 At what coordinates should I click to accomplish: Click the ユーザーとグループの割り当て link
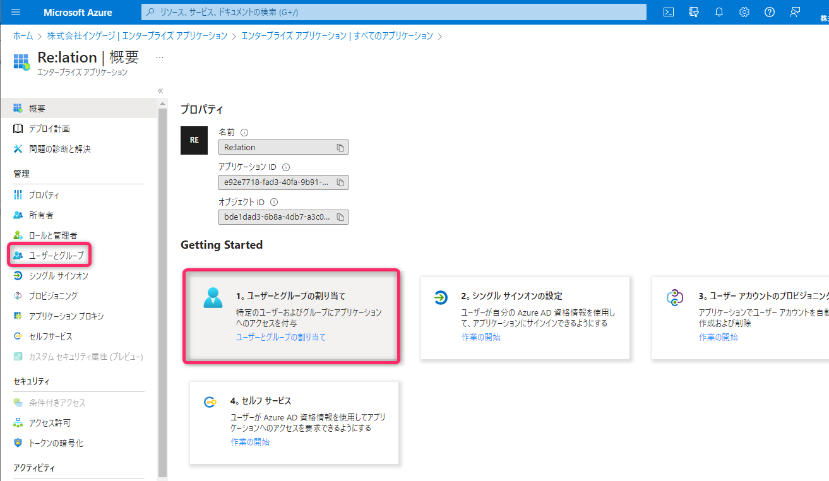click(280, 337)
